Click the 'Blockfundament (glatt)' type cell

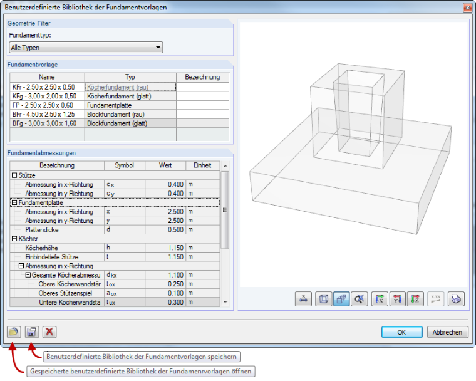coord(130,123)
